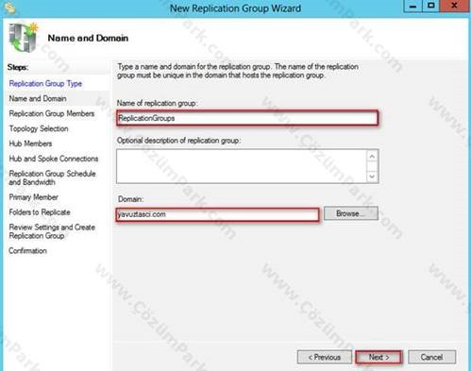Click into the optional description box

coord(242,166)
